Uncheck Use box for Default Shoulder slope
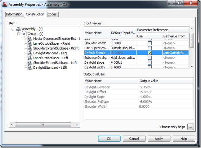The height and width of the screenshot is (148, 201). (x=150, y=53)
